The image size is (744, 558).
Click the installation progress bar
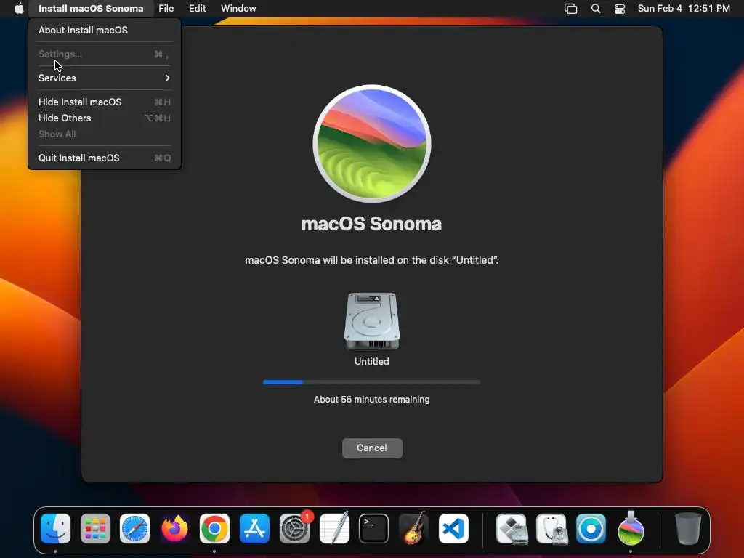pyautogui.click(x=372, y=382)
